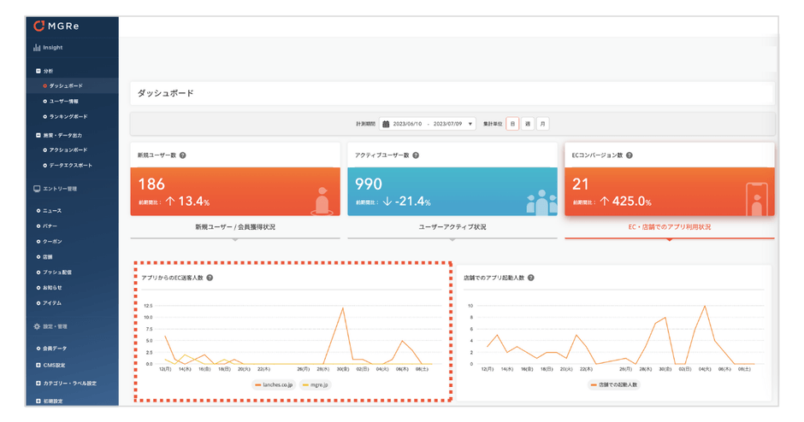Click help icon beside アクティブユーザー数
Viewport: 804px width, 422px height.
coord(416,155)
